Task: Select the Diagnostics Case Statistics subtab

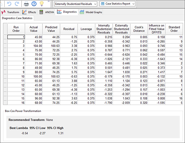Action: tap(17, 18)
